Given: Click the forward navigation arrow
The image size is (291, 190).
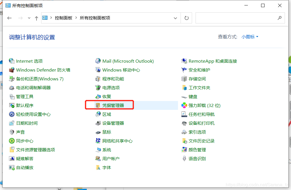Looking at the screenshot, I should point(20,18).
